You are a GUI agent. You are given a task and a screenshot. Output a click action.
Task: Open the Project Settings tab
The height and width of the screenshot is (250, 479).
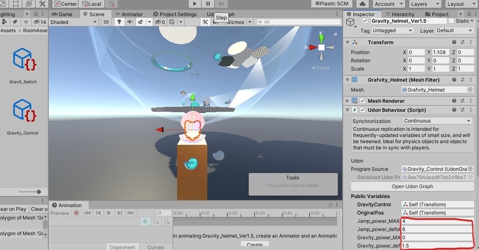175,14
